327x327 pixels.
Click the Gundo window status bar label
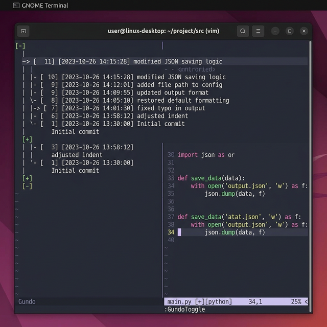(27, 302)
